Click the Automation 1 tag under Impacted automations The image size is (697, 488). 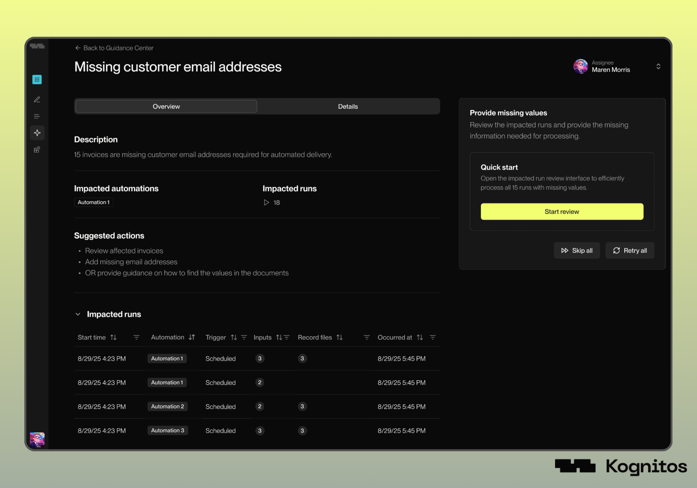tap(94, 202)
